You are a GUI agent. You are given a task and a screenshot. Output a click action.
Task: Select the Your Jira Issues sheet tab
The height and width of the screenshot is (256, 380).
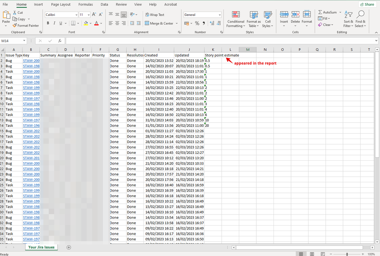(x=41, y=247)
